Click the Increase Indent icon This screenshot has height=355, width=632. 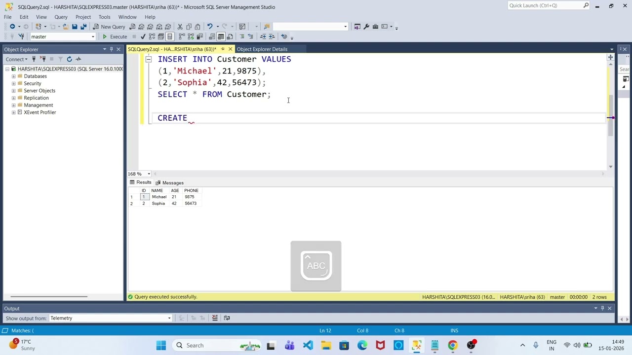point(272,36)
